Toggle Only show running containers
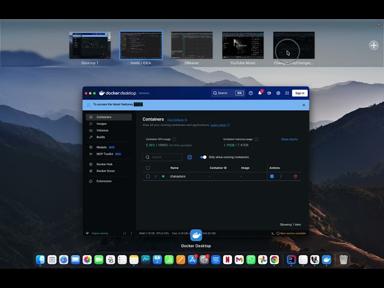This screenshot has height=288, width=384. [x=203, y=157]
